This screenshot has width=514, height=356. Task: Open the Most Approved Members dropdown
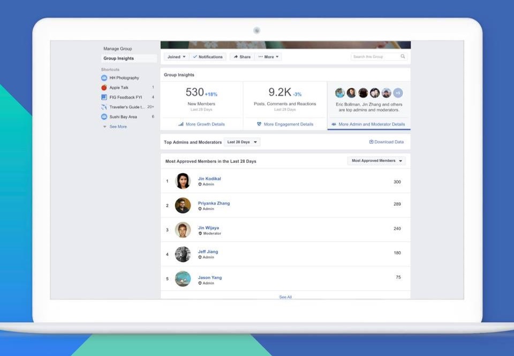pos(376,160)
